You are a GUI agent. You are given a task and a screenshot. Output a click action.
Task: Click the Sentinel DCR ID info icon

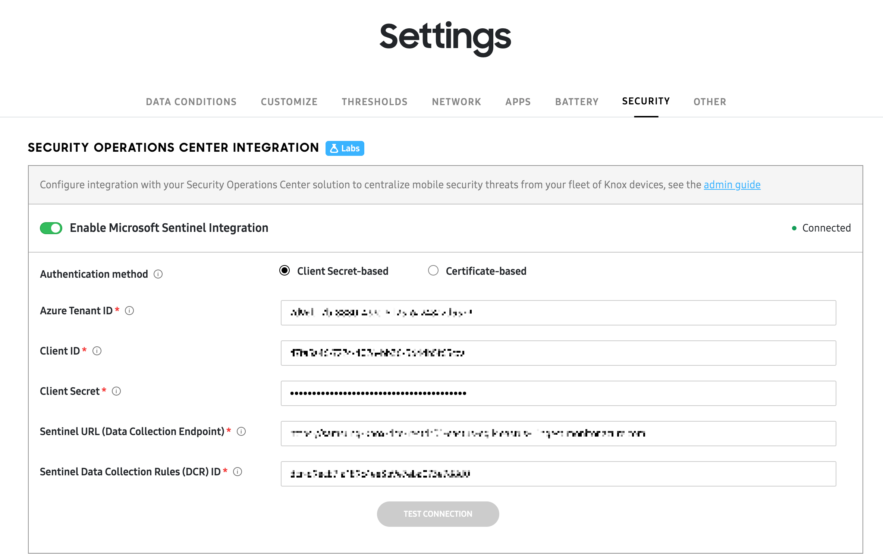pyautogui.click(x=238, y=472)
